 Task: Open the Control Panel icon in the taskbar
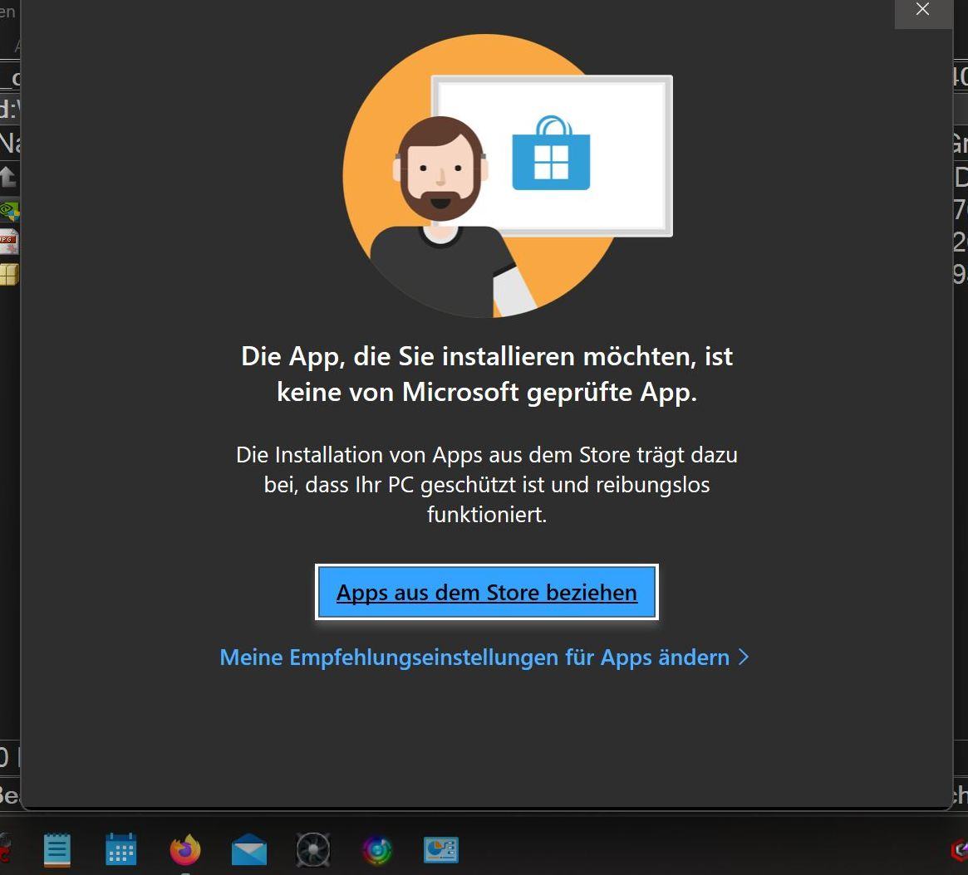pyautogui.click(x=440, y=850)
